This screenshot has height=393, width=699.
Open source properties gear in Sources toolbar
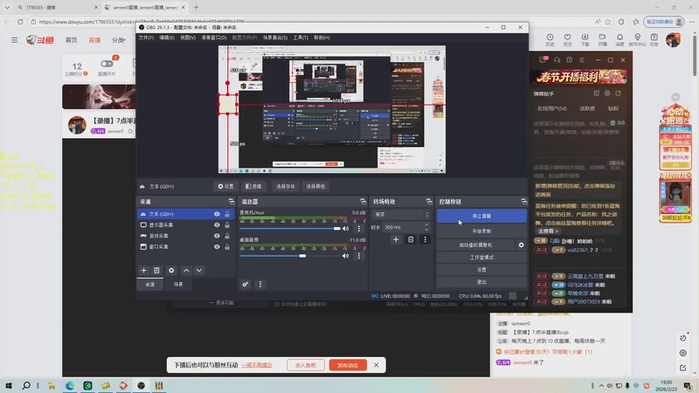[171, 271]
